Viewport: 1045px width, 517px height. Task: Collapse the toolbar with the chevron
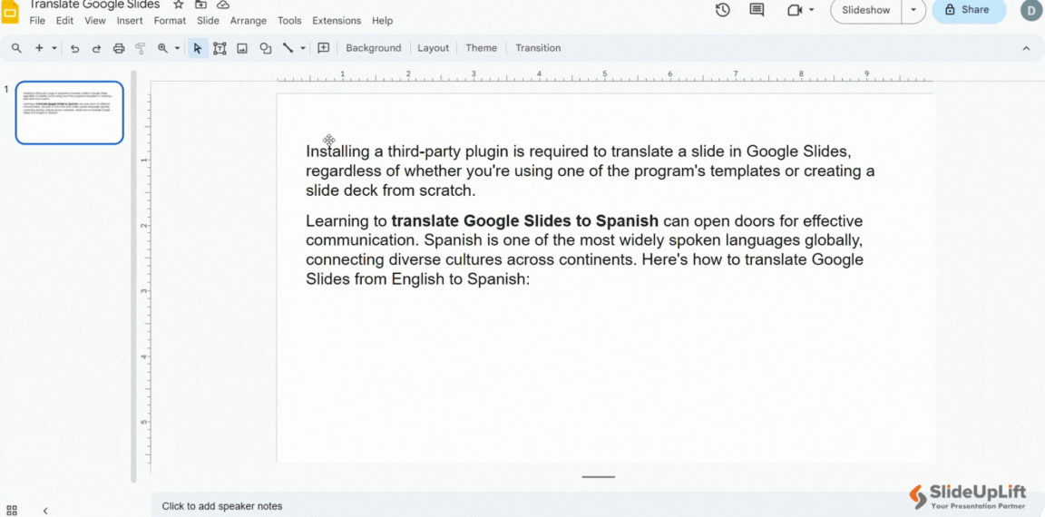click(1026, 48)
